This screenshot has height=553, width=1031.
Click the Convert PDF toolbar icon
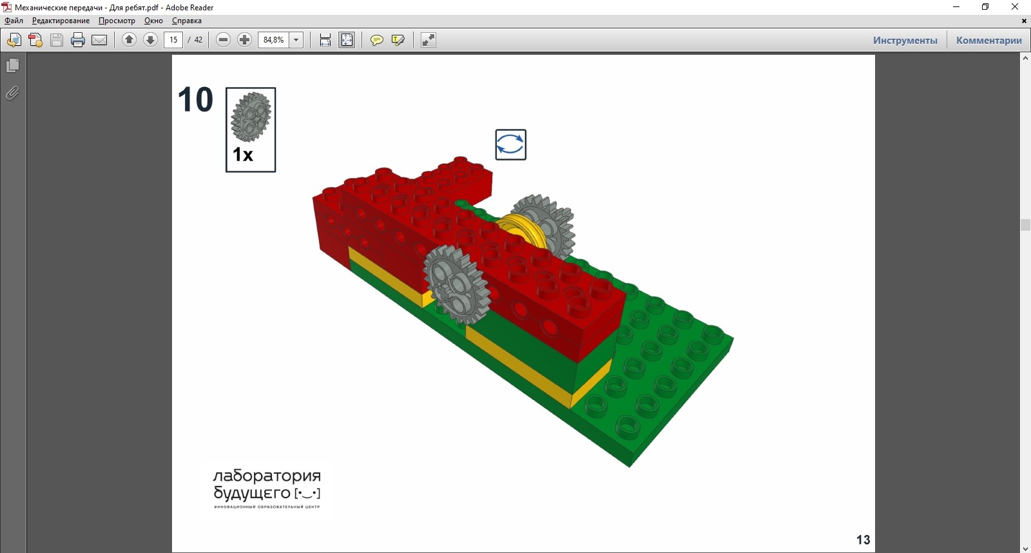35,40
